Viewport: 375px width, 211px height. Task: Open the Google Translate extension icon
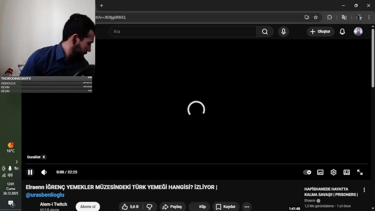(x=344, y=17)
